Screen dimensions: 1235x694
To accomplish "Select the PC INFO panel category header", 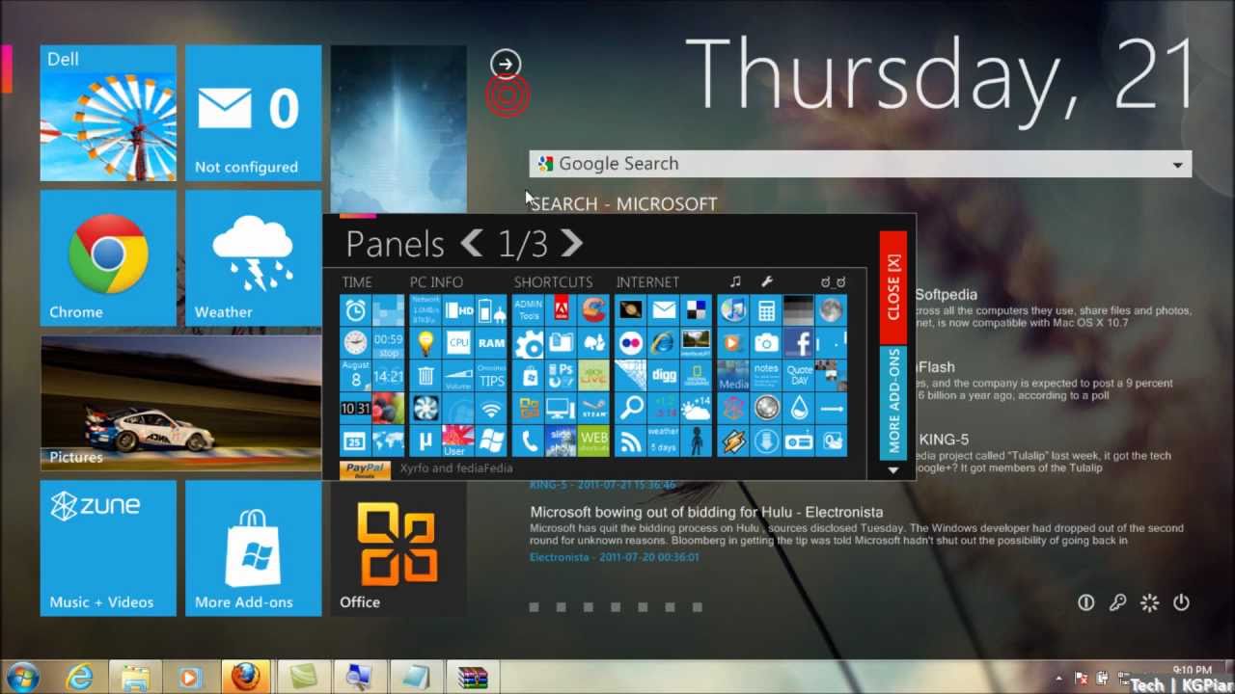I will [436, 282].
